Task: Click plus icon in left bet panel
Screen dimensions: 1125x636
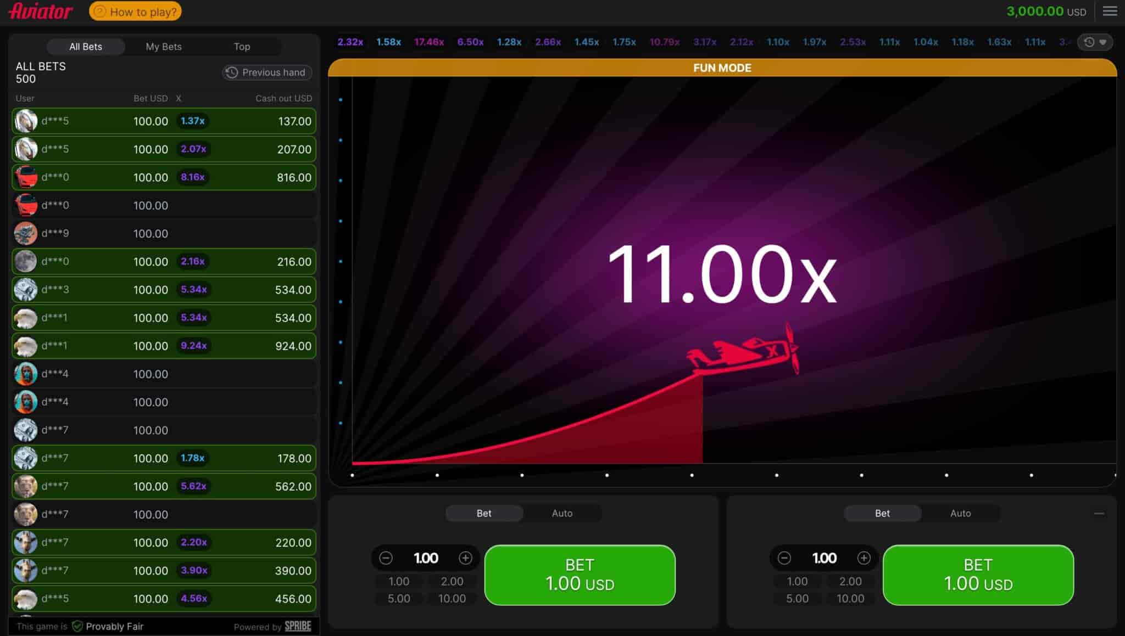Action: [x=465, y=558]
